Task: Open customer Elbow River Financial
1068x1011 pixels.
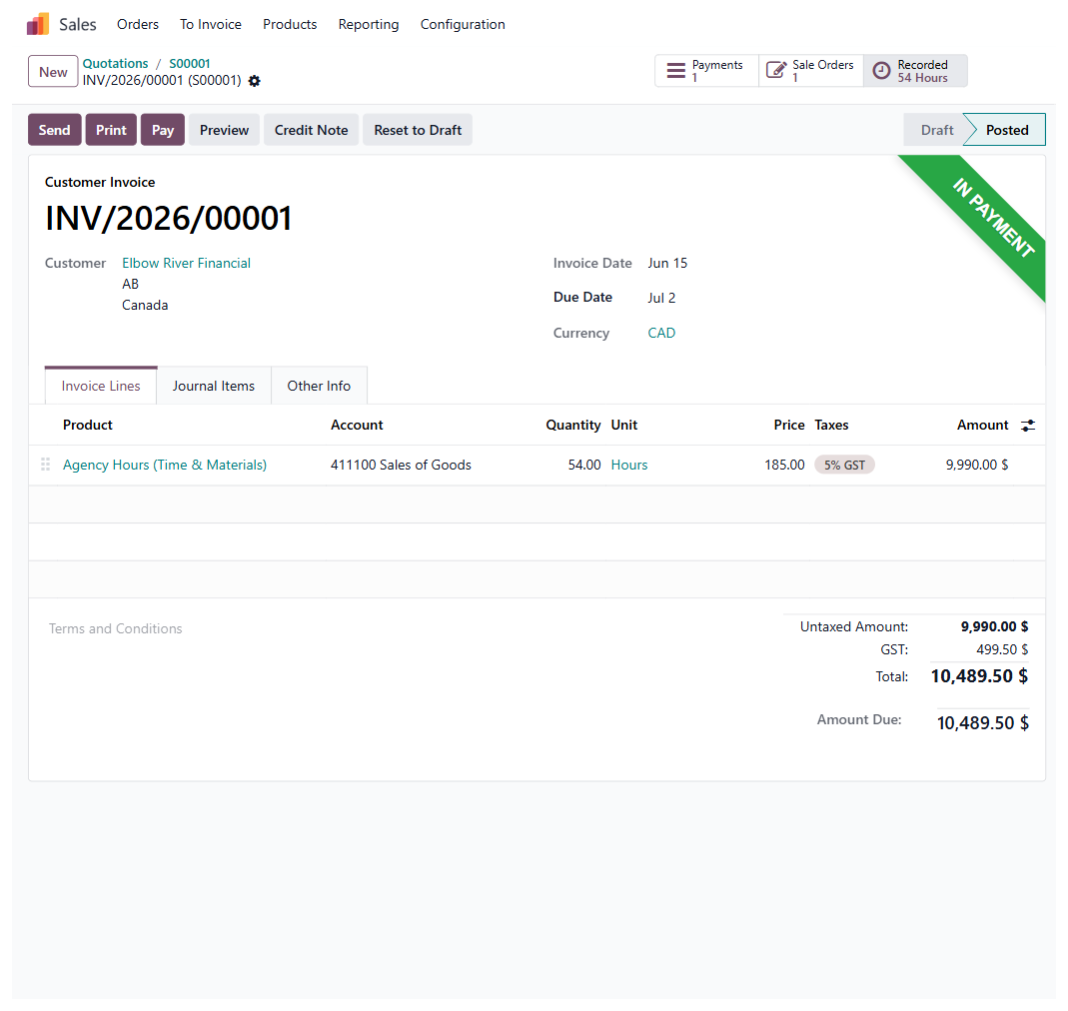Action: 186,263
